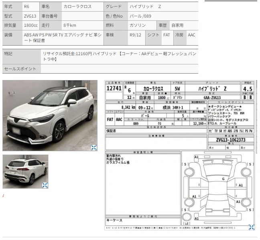260x240 pixels.
Task: Click the mileage value 8千km
Action: (x=70, y=25)
